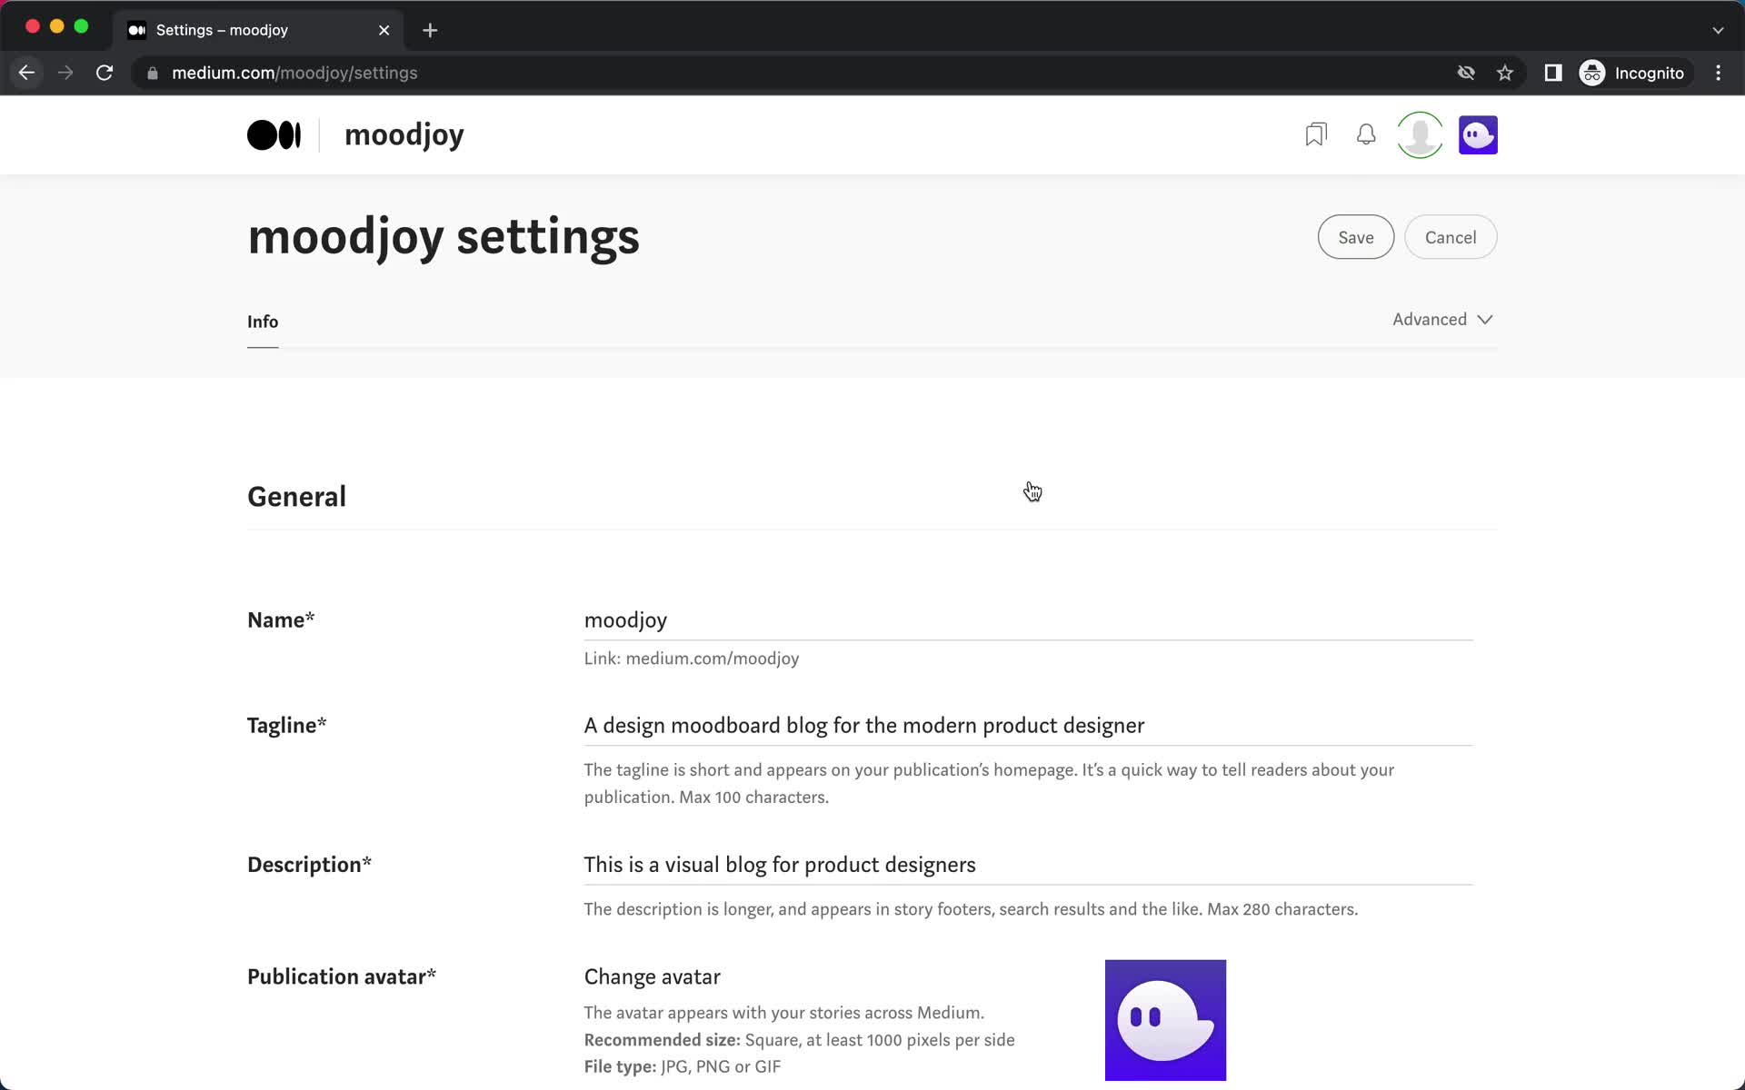1745x1090 pixels.
Task: Click the Name input field
Action: click(x=1028, y=618)
